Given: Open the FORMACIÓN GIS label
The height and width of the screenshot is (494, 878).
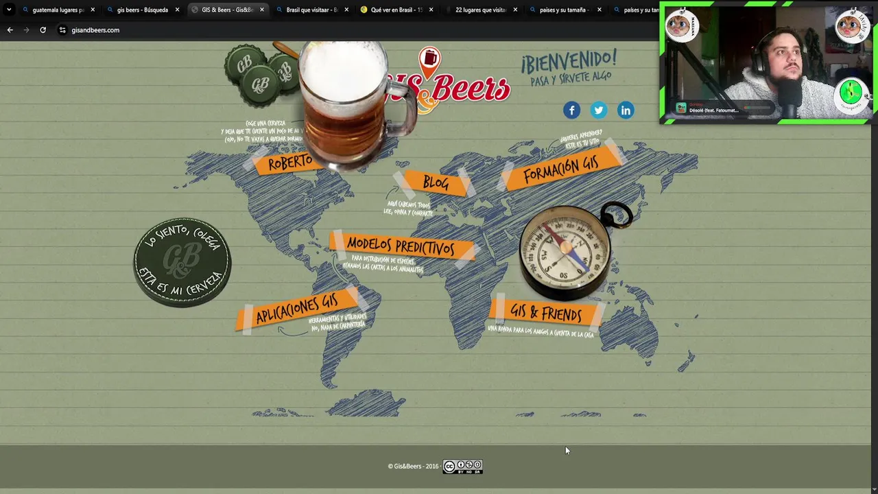Looking at the screenshot, I should coord(561,168).
